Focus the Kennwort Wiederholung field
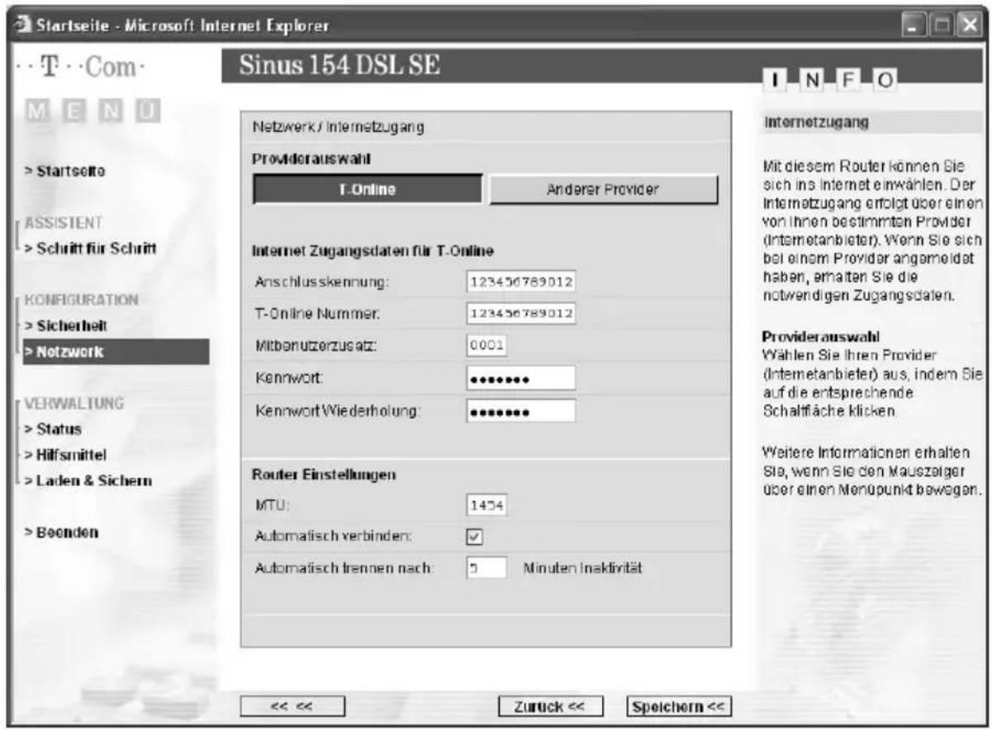This screenshot has width=992, height=730. (x=520, y=410)
